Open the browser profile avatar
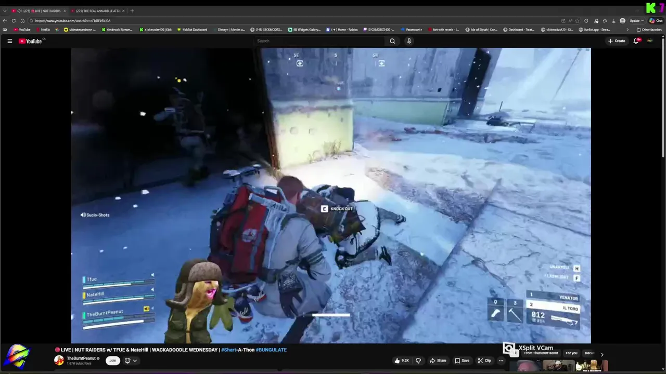 tap(622, 21)
